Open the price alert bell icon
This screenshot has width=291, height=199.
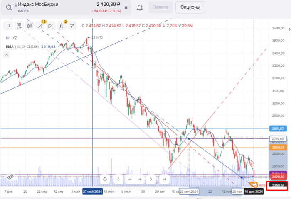coord(140,7)
